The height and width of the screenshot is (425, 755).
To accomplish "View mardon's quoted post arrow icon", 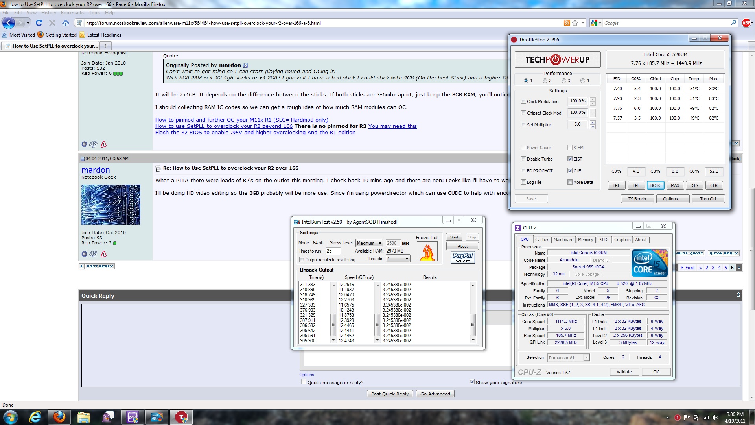I will point(245,65).
